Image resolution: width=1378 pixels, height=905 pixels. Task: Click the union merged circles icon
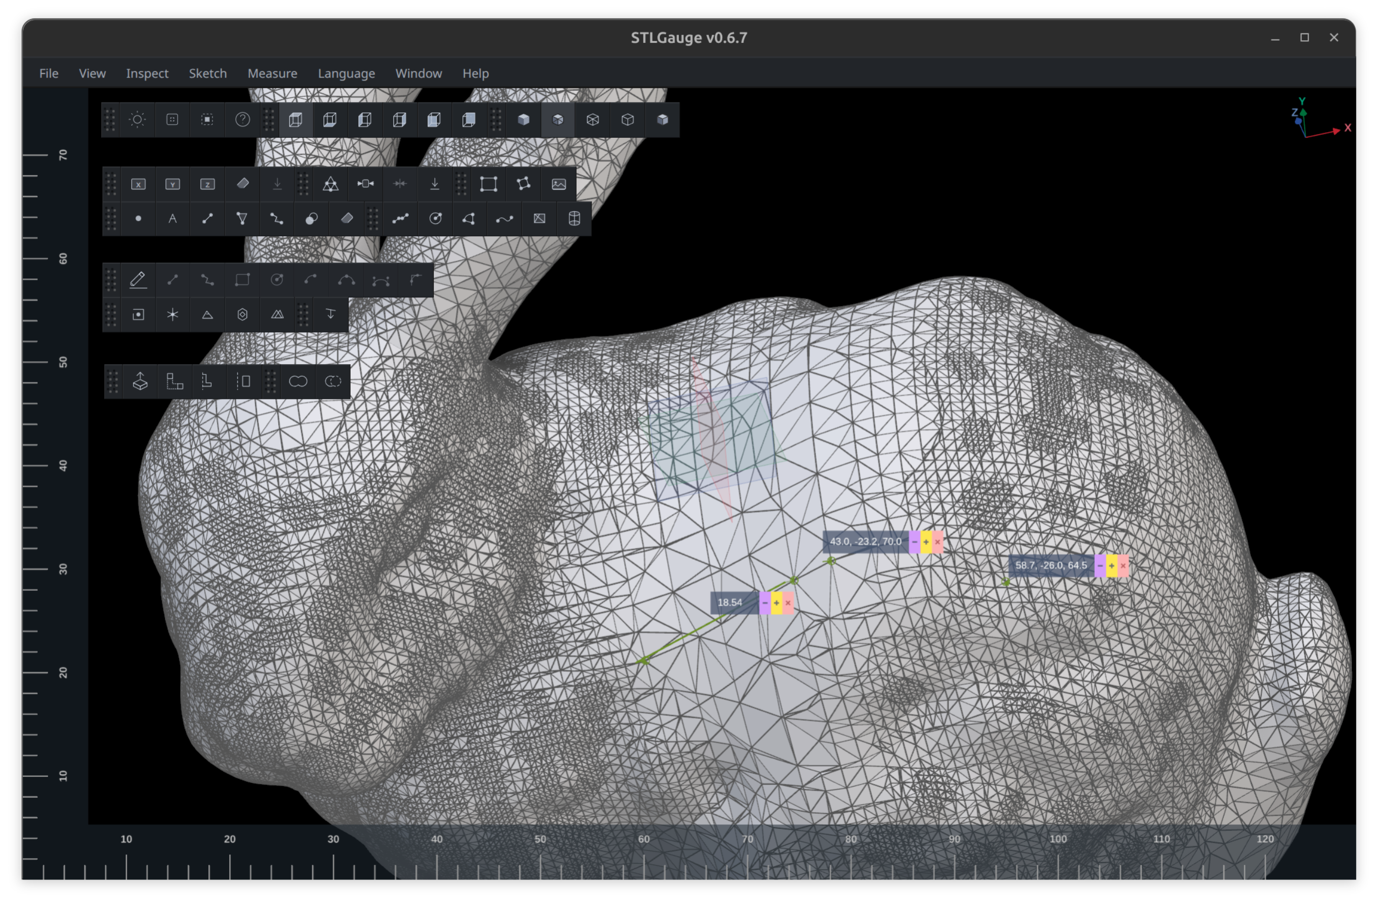pyautogui.click(x=298, y=381)
